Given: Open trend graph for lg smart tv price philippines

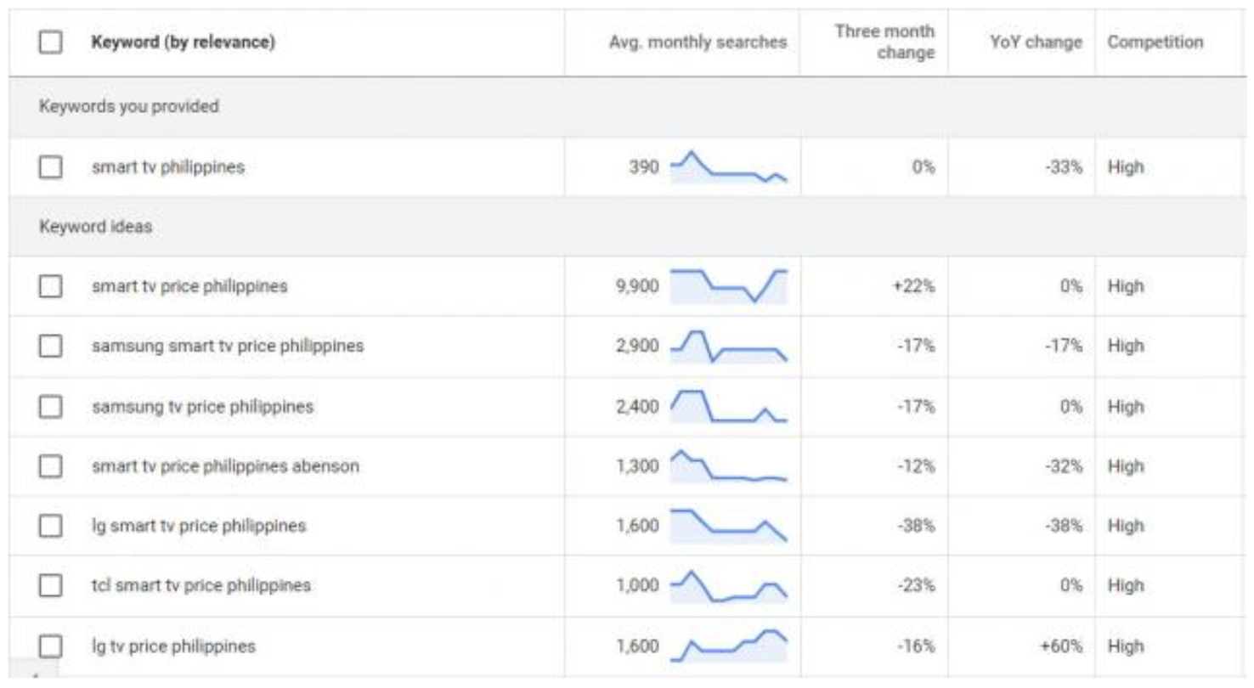Looking at the screenshot, I should (728, 526).
